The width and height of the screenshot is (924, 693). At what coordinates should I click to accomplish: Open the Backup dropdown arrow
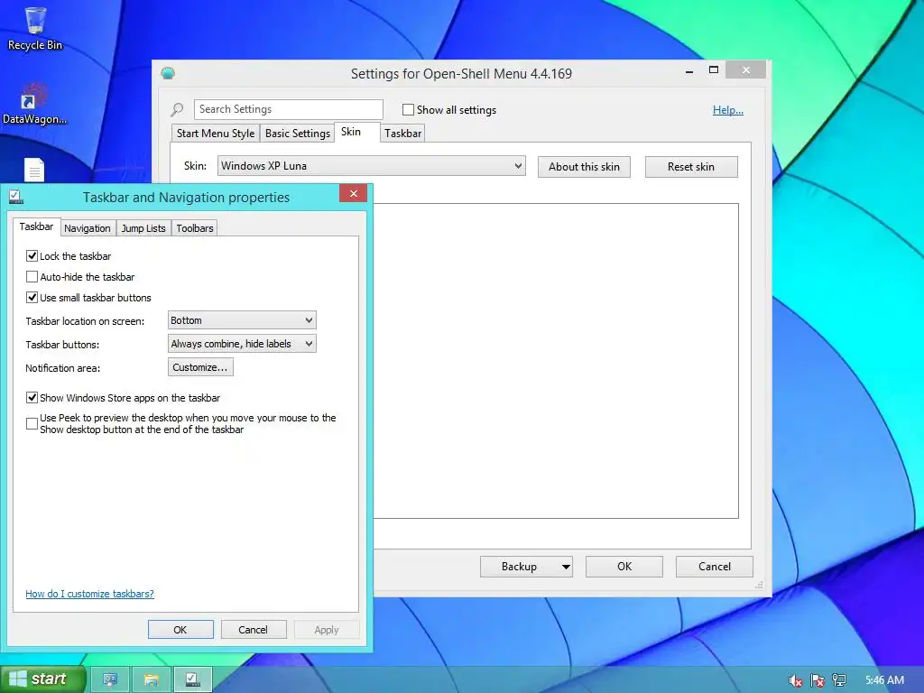coord(566,567)
